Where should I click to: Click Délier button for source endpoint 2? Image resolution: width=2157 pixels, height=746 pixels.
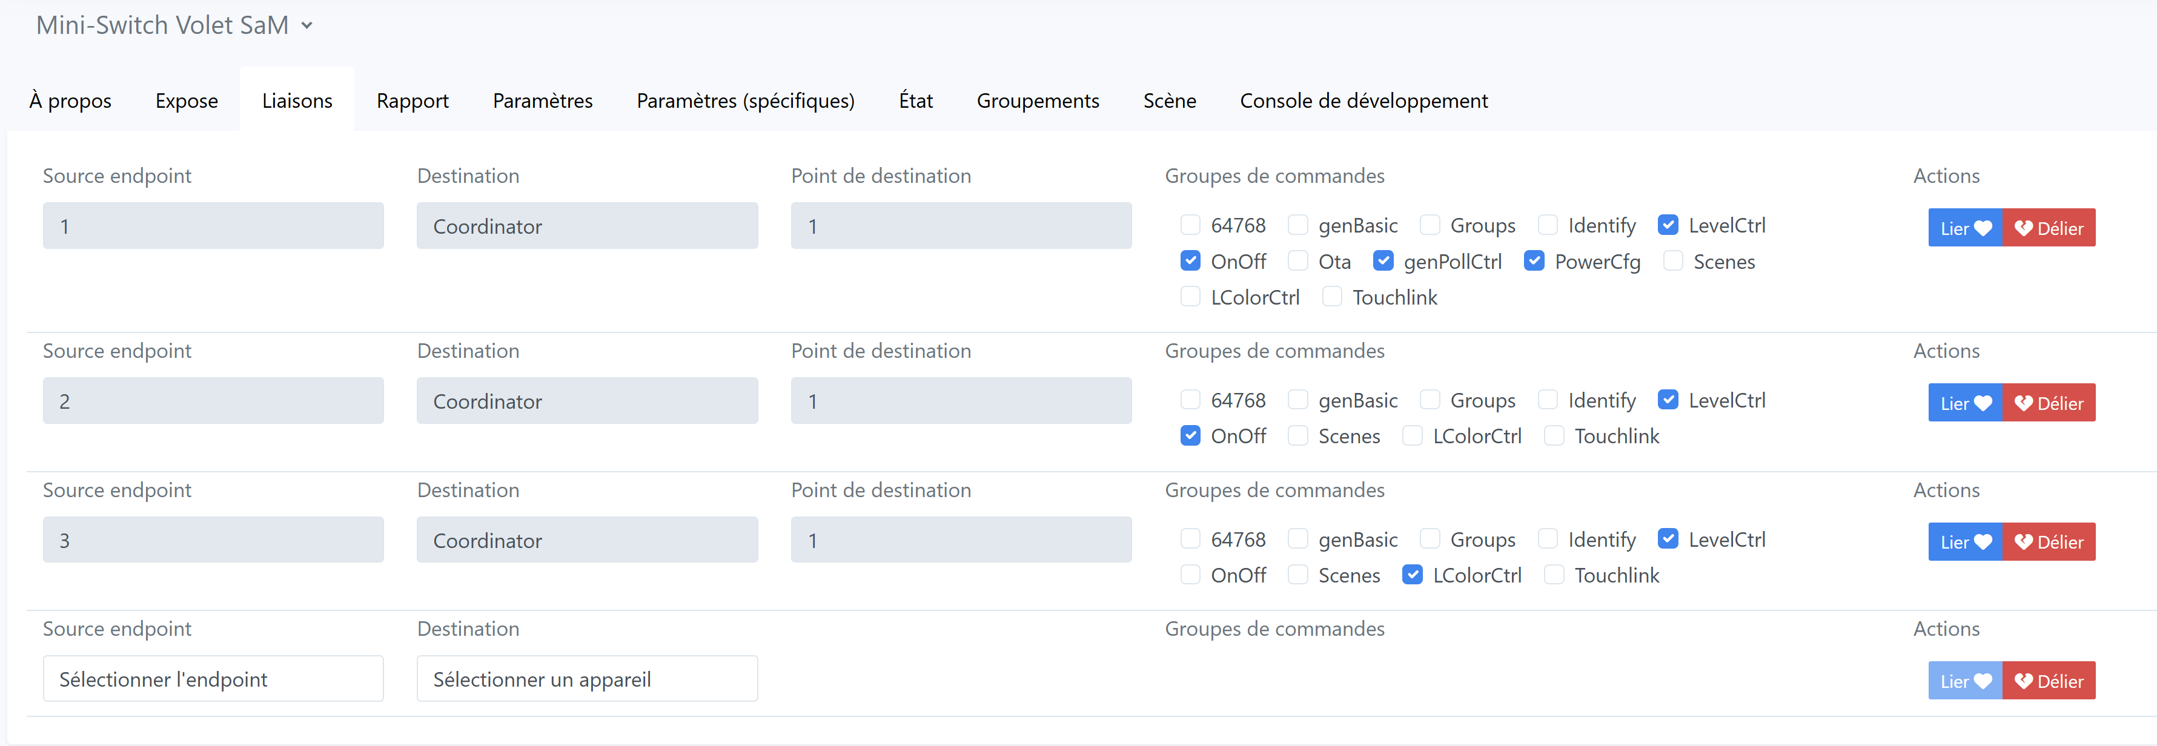click(2049, 403)
